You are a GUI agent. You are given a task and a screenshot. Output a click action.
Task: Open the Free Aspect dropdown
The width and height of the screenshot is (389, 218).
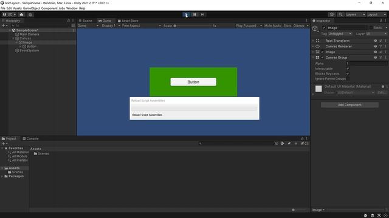(x=141, y=25)
